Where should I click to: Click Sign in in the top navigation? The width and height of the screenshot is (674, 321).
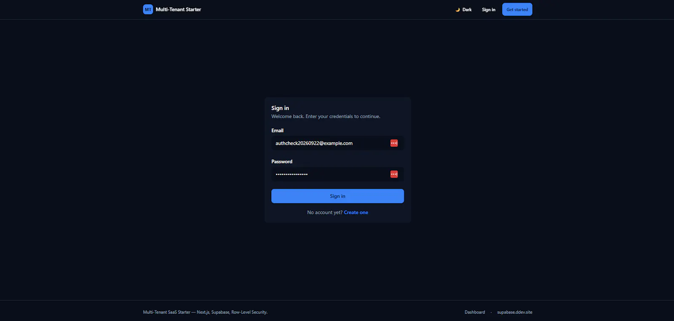[x=489, y=9]
